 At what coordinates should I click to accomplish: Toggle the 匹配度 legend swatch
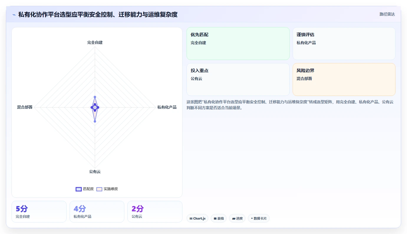(x=79, y=189)
